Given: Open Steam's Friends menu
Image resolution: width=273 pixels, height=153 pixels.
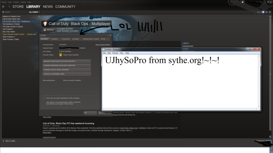Looking at the screenshot, I should [16, 2].
